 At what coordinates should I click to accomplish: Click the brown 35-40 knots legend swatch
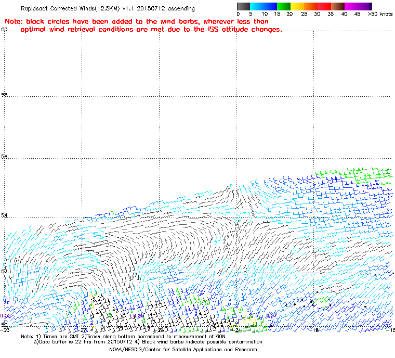[x=338, y=6]
